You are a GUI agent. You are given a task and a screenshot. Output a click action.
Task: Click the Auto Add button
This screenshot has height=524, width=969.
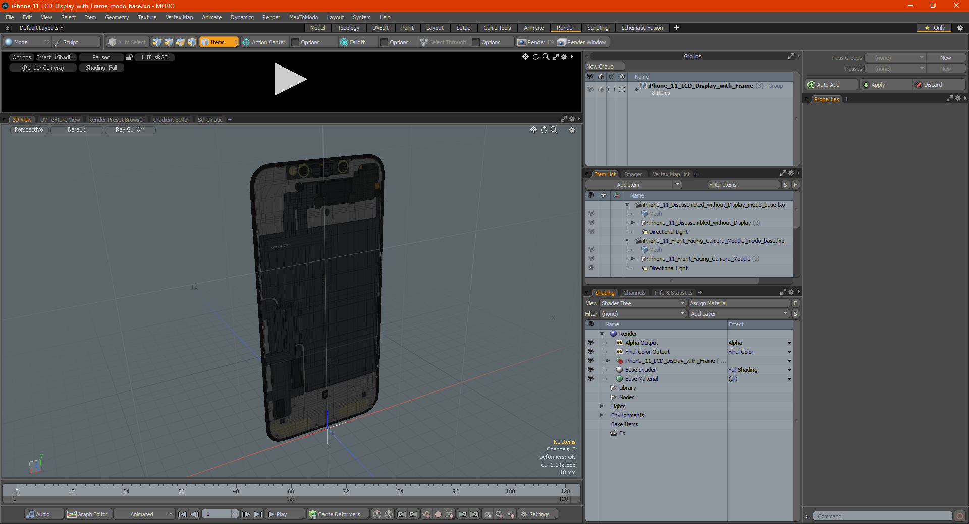pyautogui.click(x=832, y=85)
